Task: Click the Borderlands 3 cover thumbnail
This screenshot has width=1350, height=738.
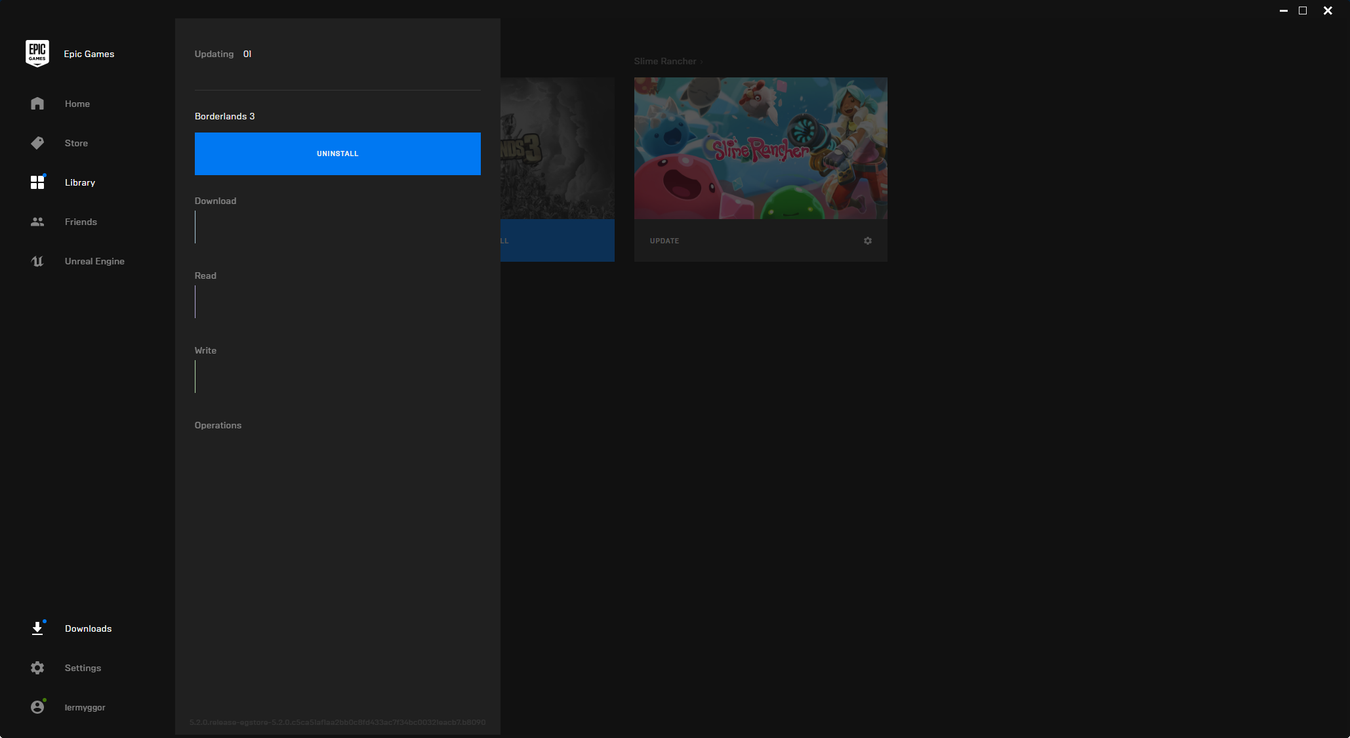Action: pyautogui.click(x=557, y=148)
